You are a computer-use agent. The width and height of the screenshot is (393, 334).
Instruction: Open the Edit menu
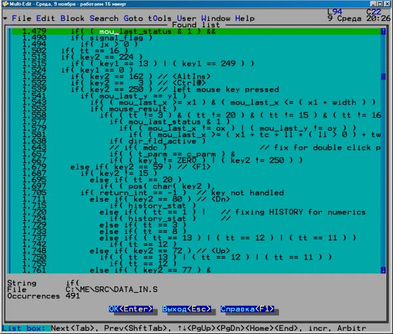tap(46, 18)
